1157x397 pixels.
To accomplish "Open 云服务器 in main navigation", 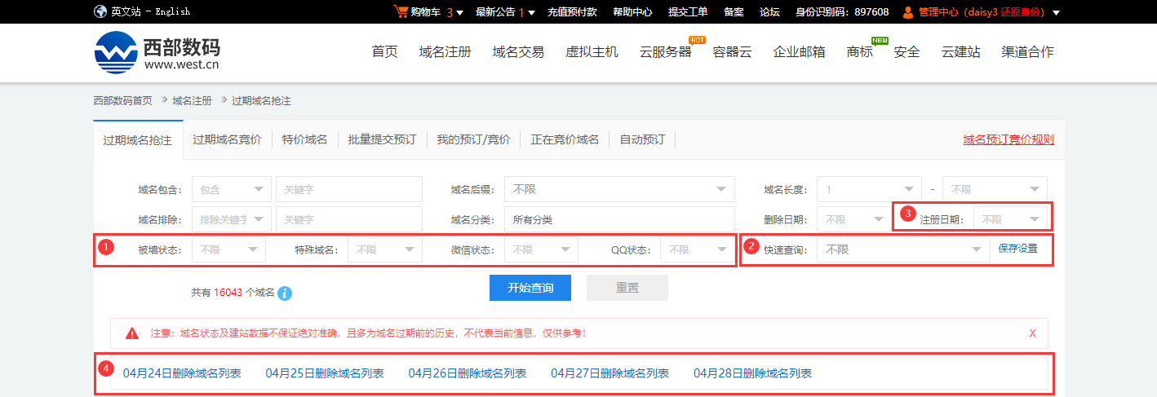I will [665, 52].
